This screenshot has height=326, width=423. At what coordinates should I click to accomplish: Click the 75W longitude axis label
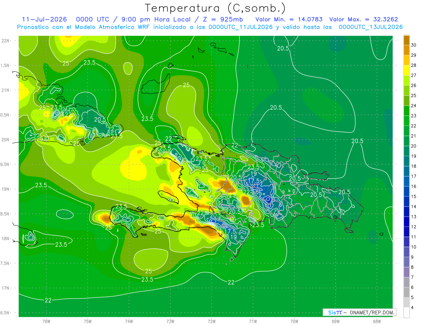coord(88,321)
